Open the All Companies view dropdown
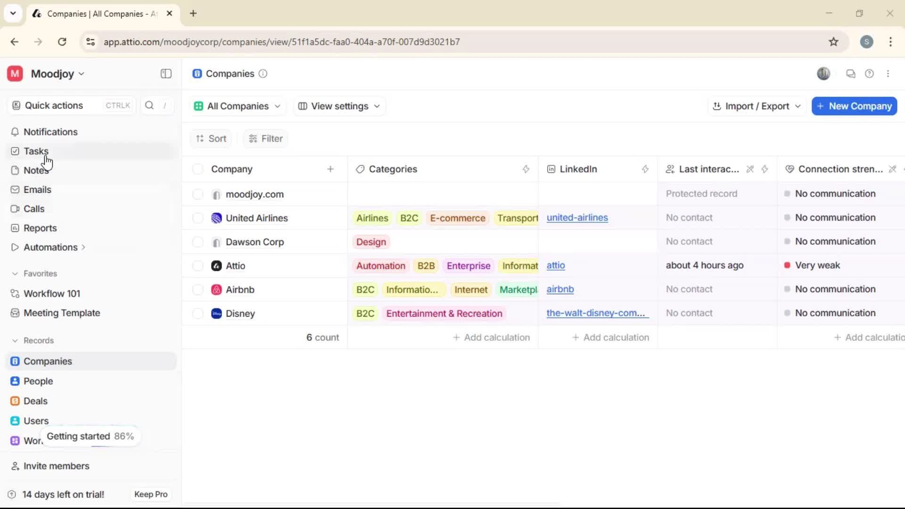This screenshot has width=905, height=509. [x=238, y=106]
